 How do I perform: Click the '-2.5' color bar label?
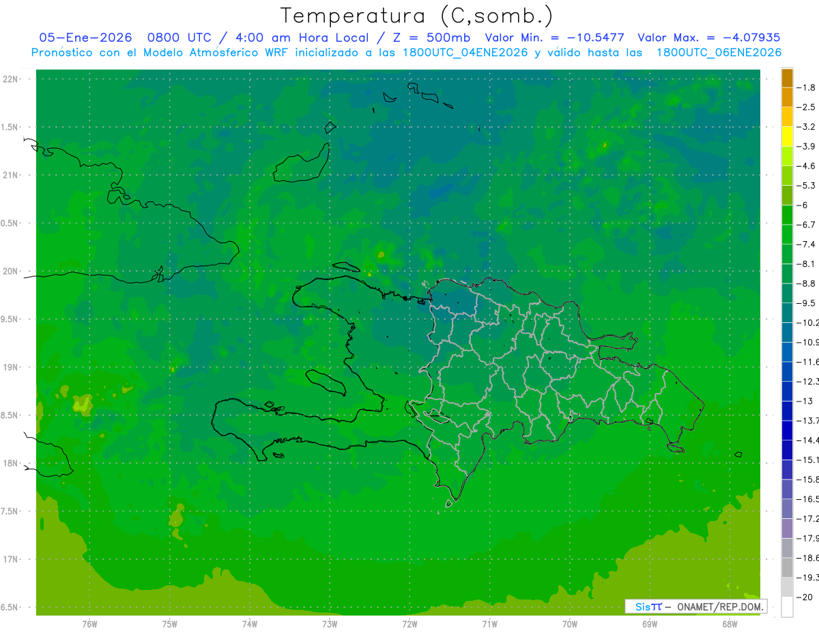tap(806, 107)
